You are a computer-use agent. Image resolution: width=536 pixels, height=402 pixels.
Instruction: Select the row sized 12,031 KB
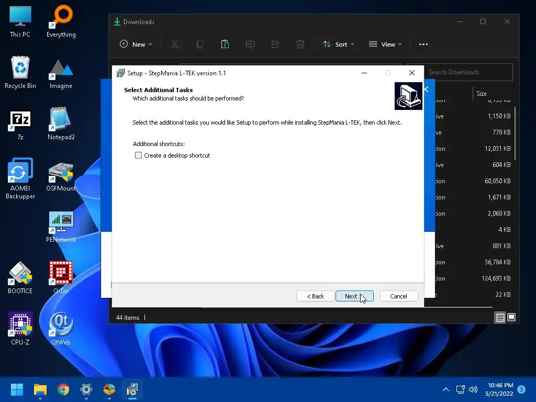474,149
